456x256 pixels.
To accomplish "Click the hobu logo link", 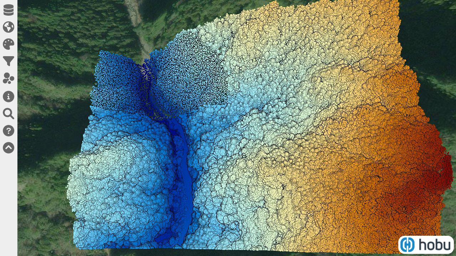I will click(x=426, y=245).
